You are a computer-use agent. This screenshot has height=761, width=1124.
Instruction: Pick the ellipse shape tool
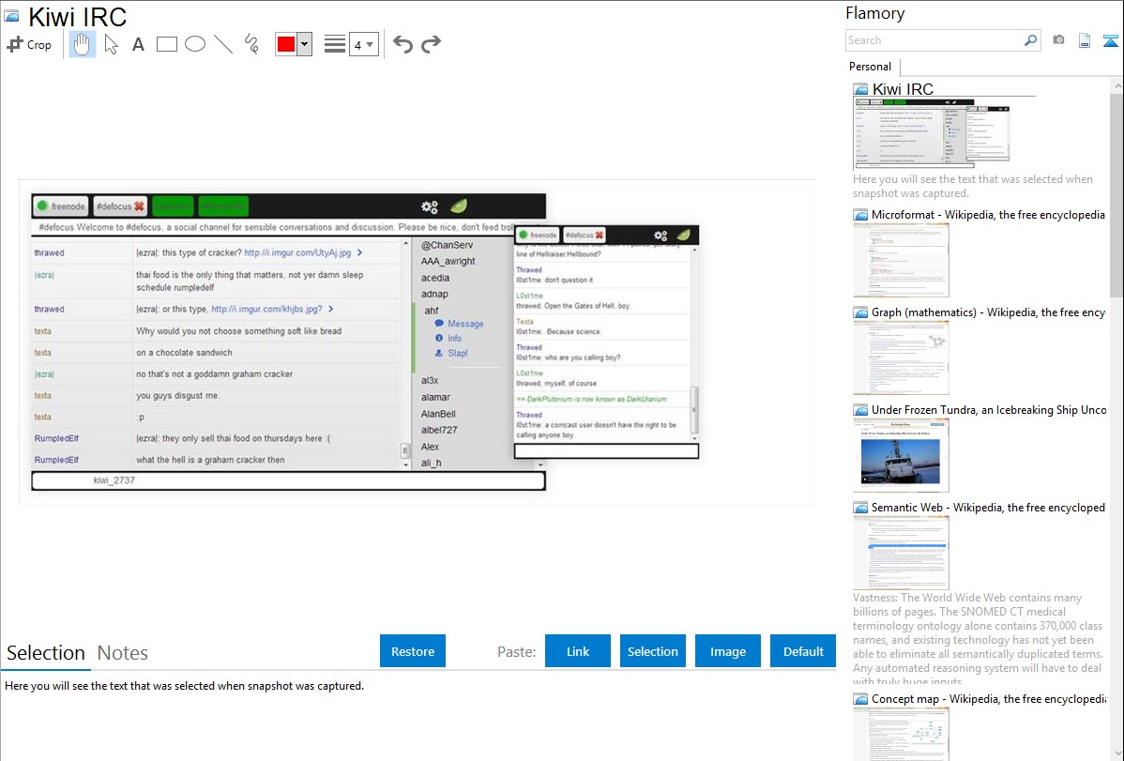(195, 44)
